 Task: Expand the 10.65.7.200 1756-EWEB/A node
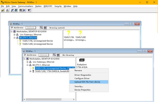pos(30,71)
